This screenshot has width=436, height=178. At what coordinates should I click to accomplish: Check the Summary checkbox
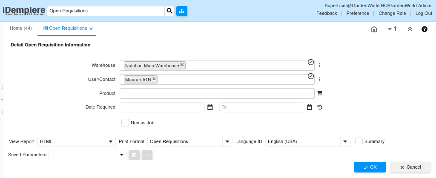point(359,141)
